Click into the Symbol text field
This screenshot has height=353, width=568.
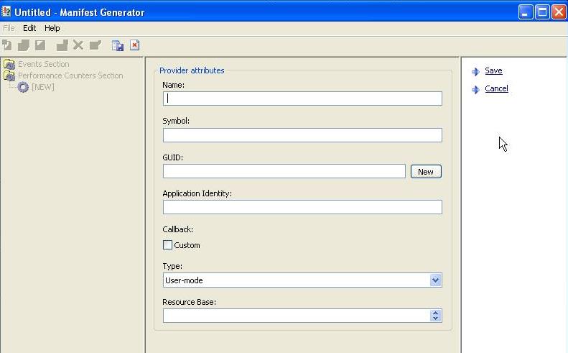tap(302, 135)
